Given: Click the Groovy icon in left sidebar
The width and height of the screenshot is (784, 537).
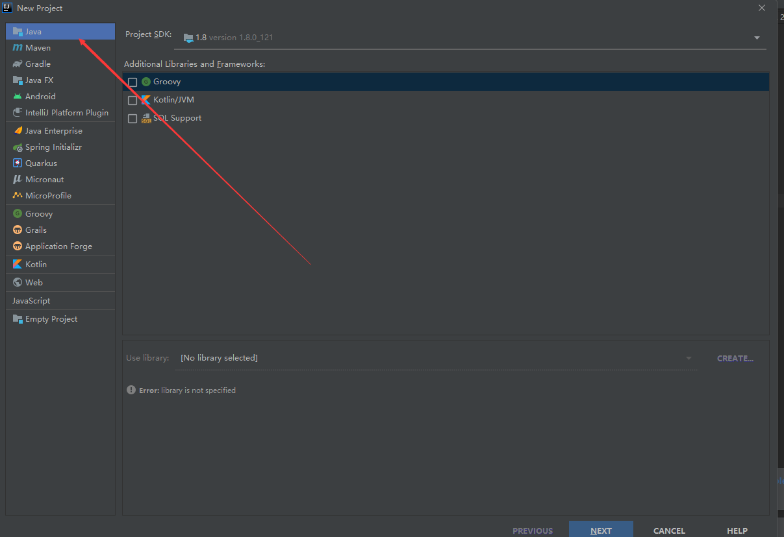Looking at the screenshot, I should (18, 213).
